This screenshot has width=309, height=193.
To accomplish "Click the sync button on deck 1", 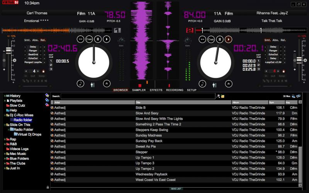I will pos(80,39).
